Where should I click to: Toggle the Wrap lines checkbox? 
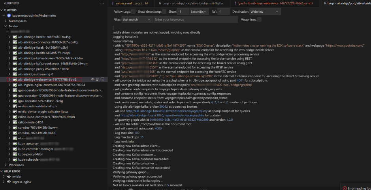pyautogui.click(x=259, y=19)
